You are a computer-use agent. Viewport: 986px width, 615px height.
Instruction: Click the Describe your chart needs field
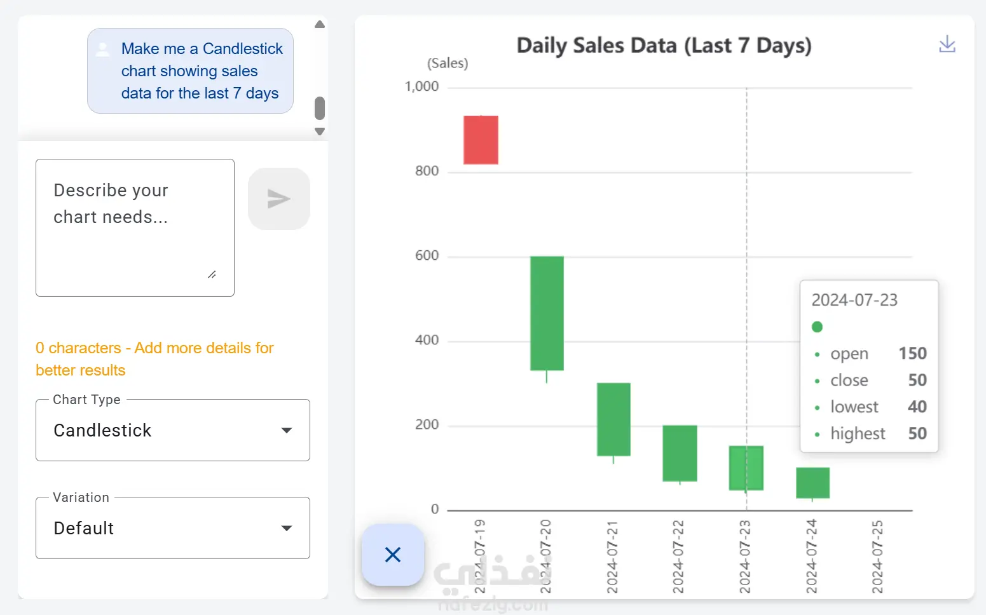coord(135,227)
